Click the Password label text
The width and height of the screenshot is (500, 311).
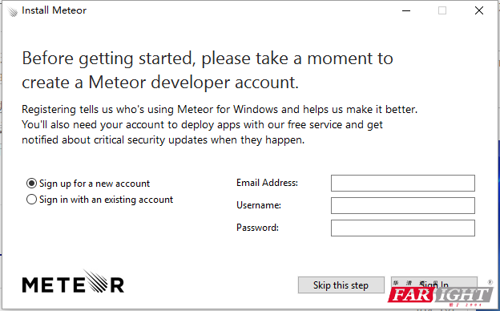[x=257, y=228]
